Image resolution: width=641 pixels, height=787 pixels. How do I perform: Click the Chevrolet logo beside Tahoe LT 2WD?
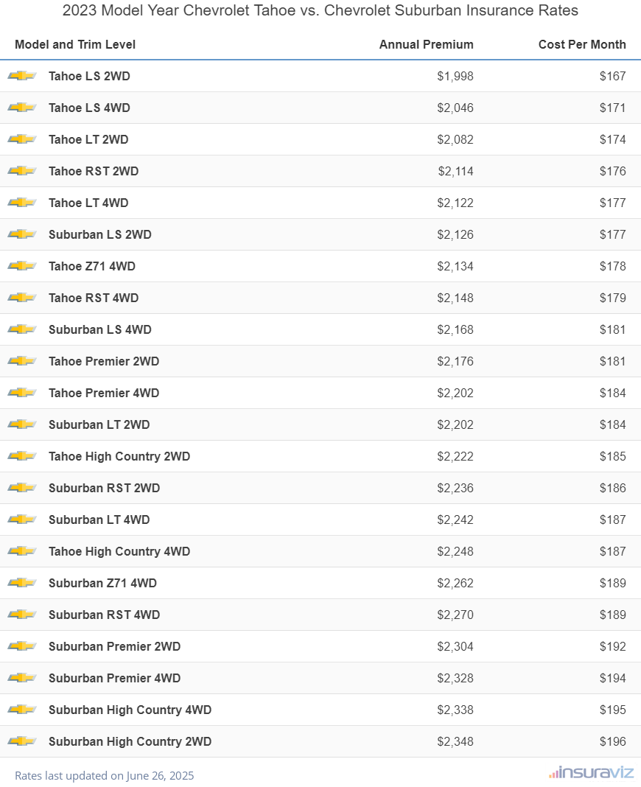[22, 139]
